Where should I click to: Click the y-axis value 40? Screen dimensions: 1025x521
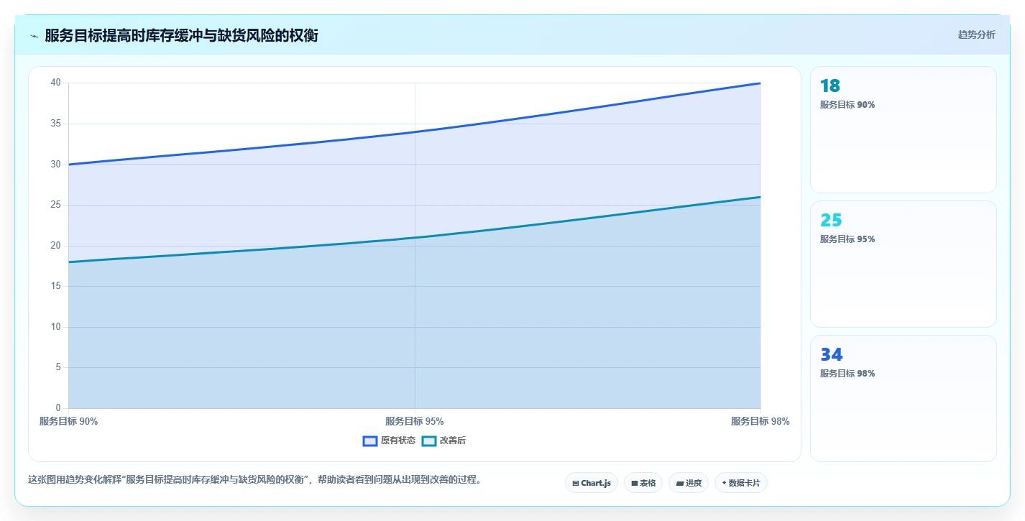(x=56, y=83)
